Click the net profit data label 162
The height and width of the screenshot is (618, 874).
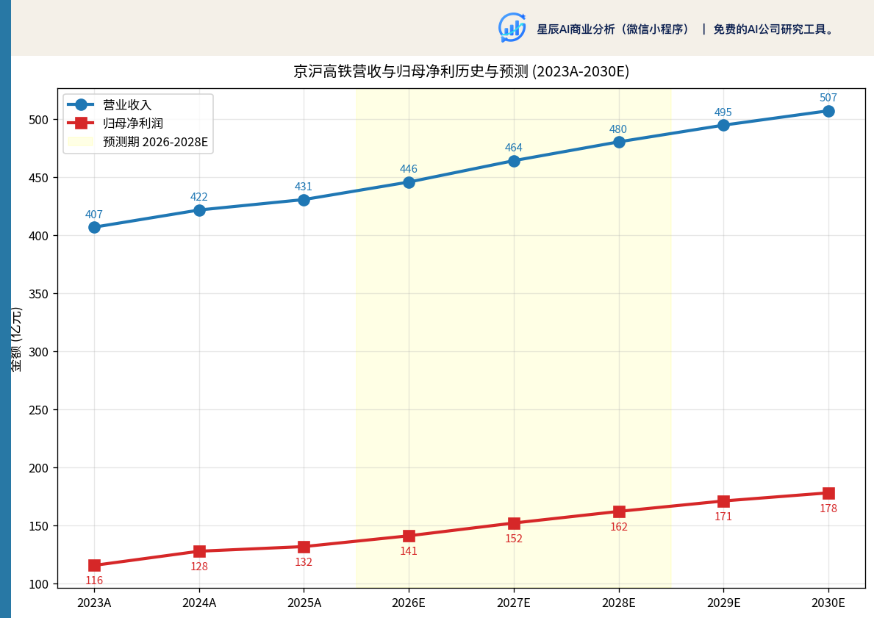619,527
